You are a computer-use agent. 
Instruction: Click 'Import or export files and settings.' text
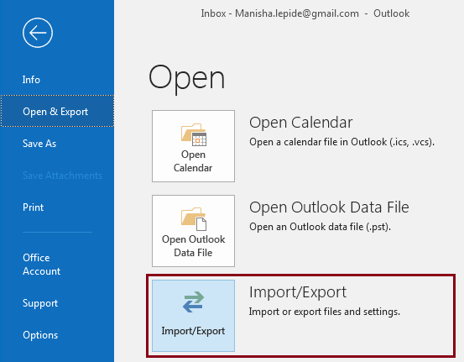[325, 312]
